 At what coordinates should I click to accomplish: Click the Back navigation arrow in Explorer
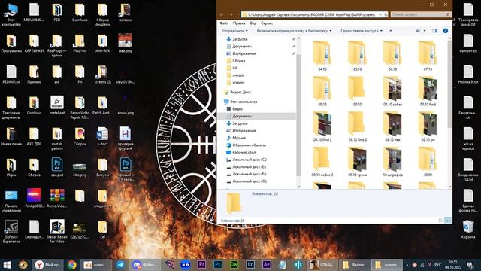click(222, 14)
